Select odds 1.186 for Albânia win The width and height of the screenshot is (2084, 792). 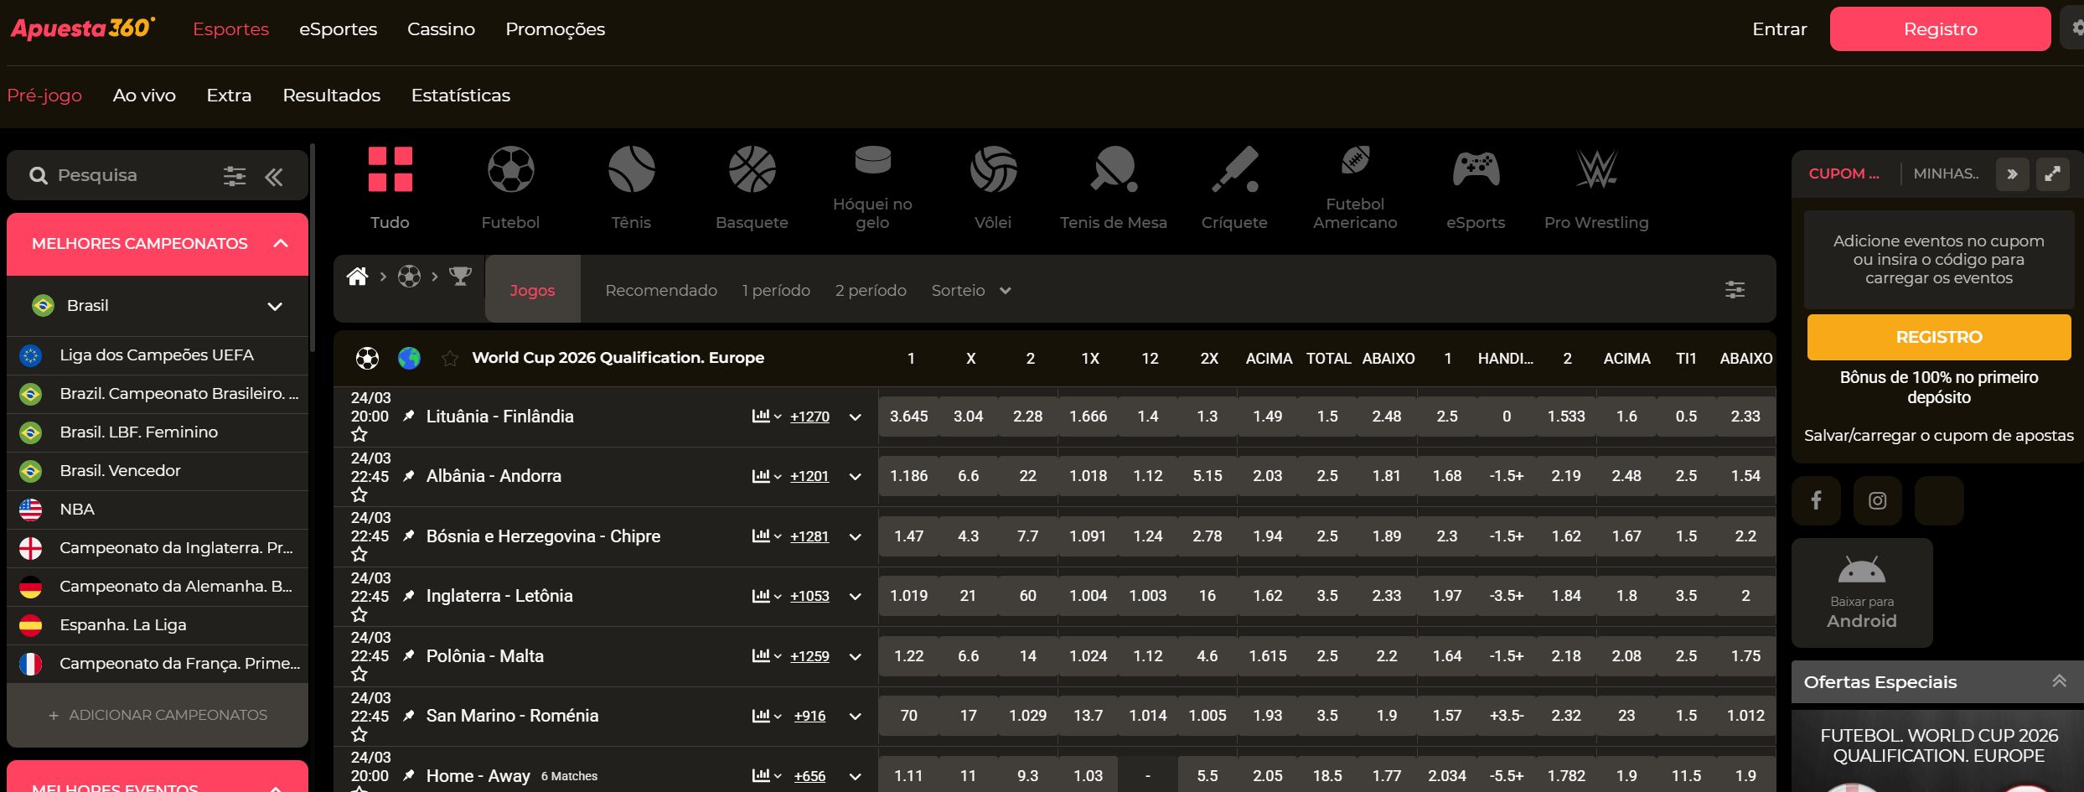(x=908, y=476)
